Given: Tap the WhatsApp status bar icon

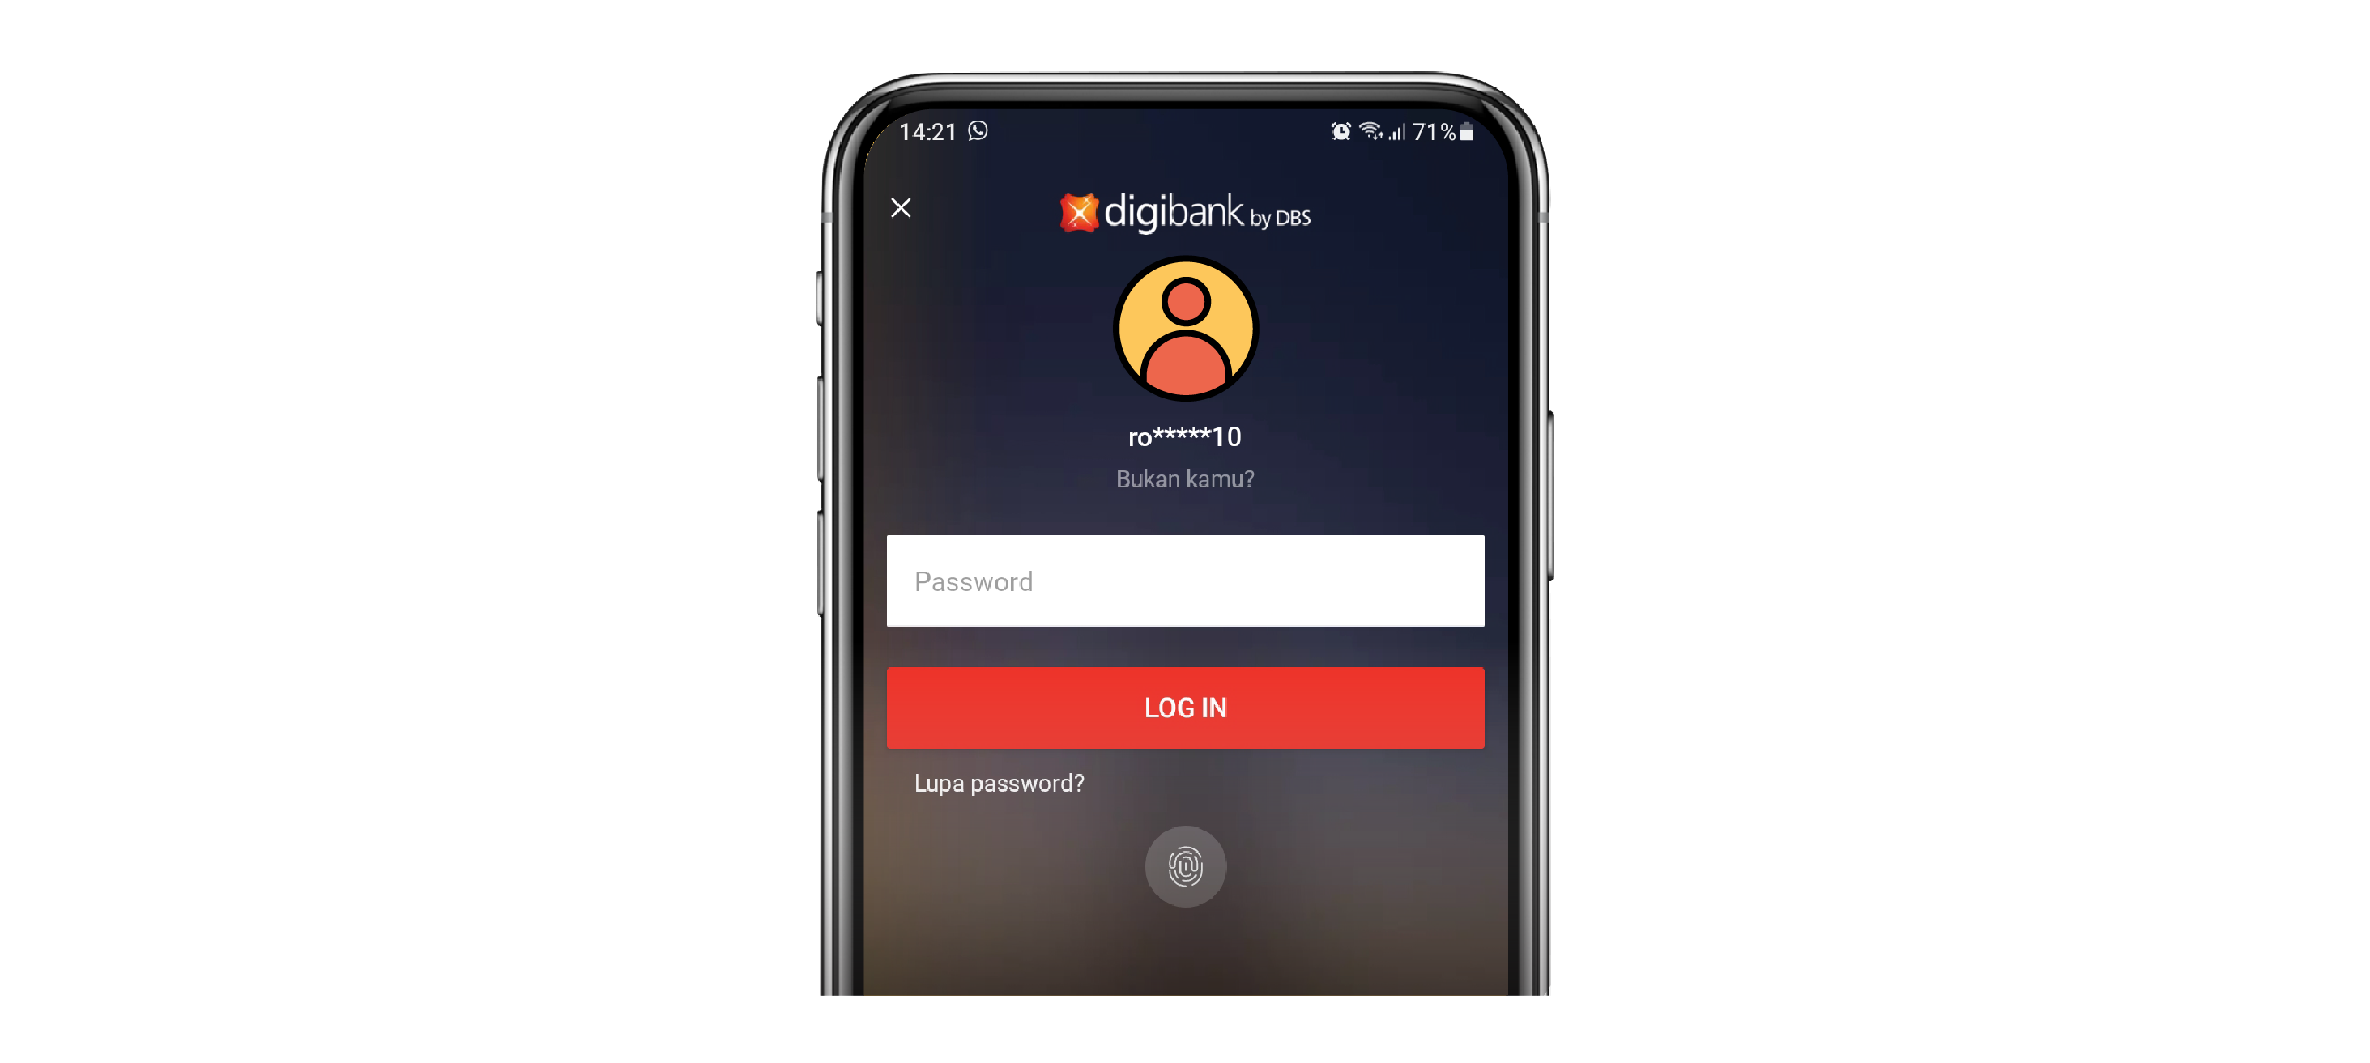Looking at the screenshot, I should (984, 131).
